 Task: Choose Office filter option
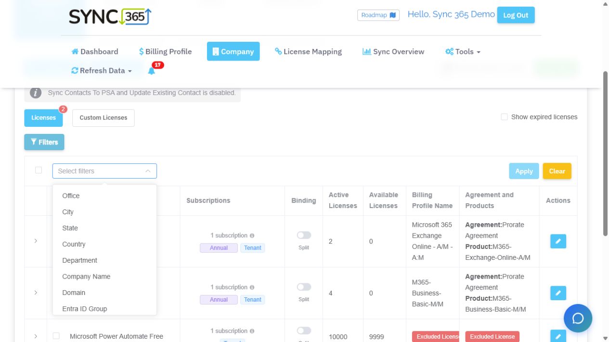[x=104, y=195]
